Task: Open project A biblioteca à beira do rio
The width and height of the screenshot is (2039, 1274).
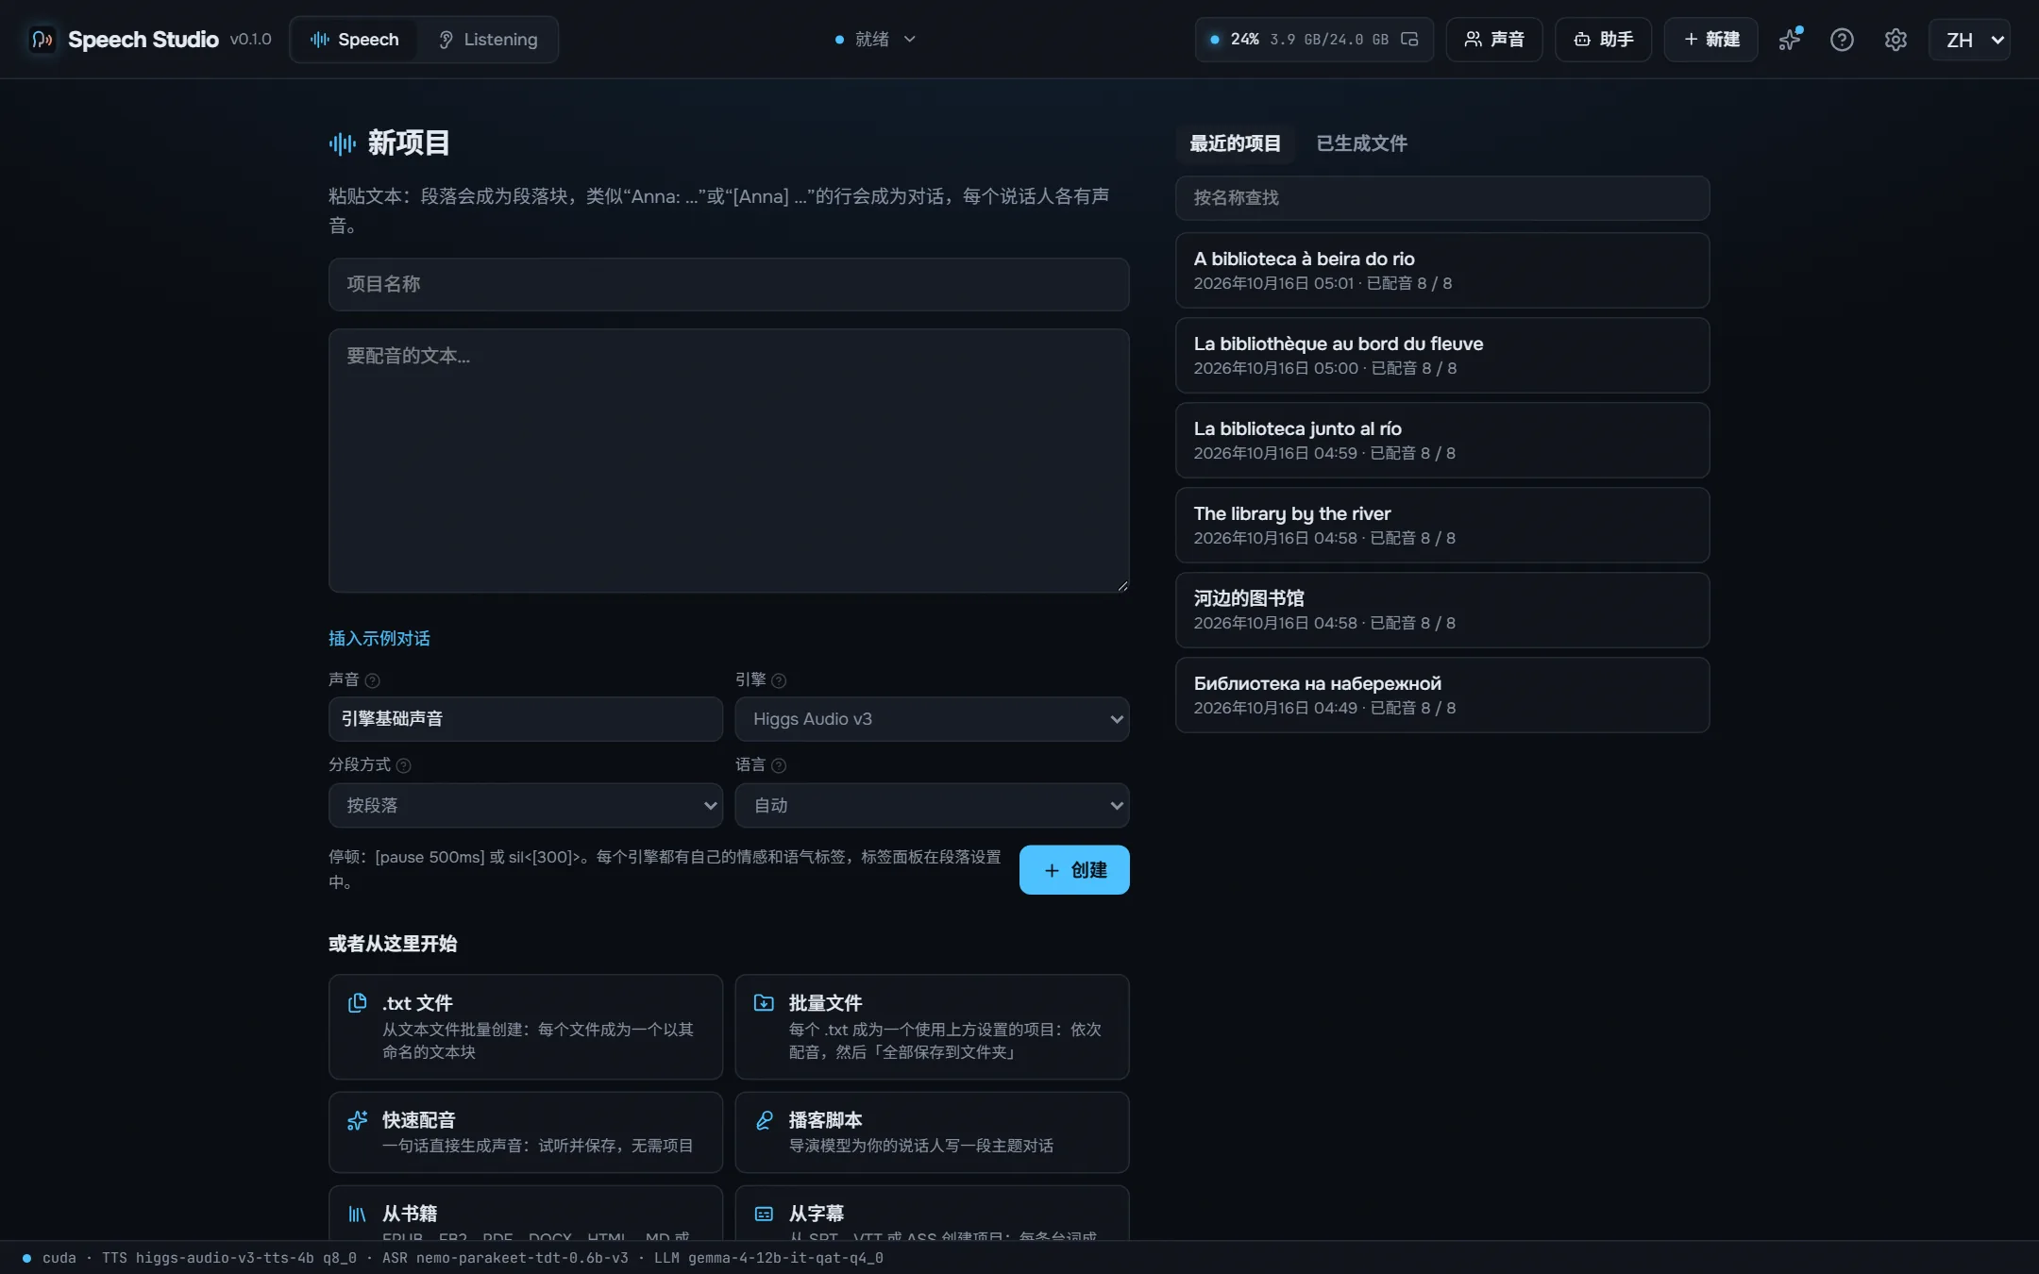Action: pos(1442,270)
